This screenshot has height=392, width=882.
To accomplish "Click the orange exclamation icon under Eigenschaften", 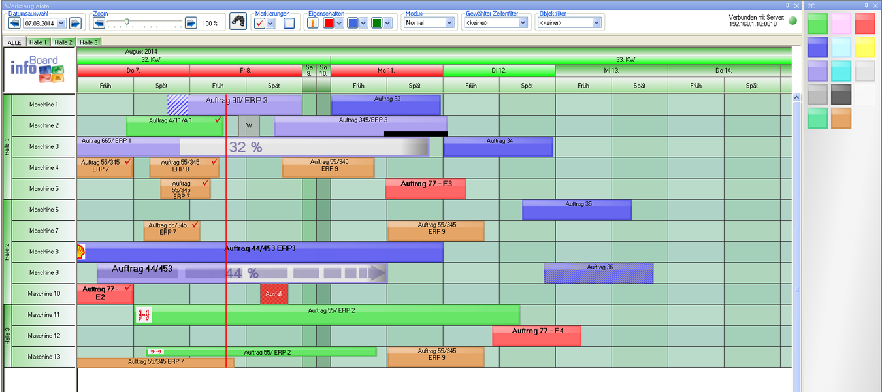I will (x=313, y=22).
